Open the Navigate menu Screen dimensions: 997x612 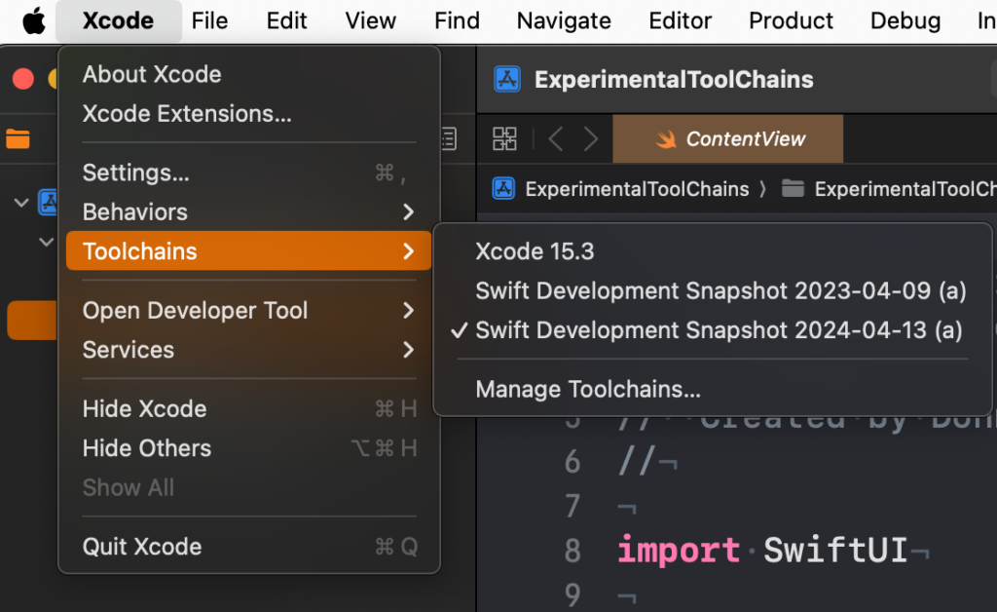(564, 21)
